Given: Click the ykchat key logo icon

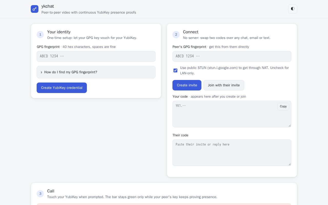Looking at the screenshot, I should click(35, 9).
